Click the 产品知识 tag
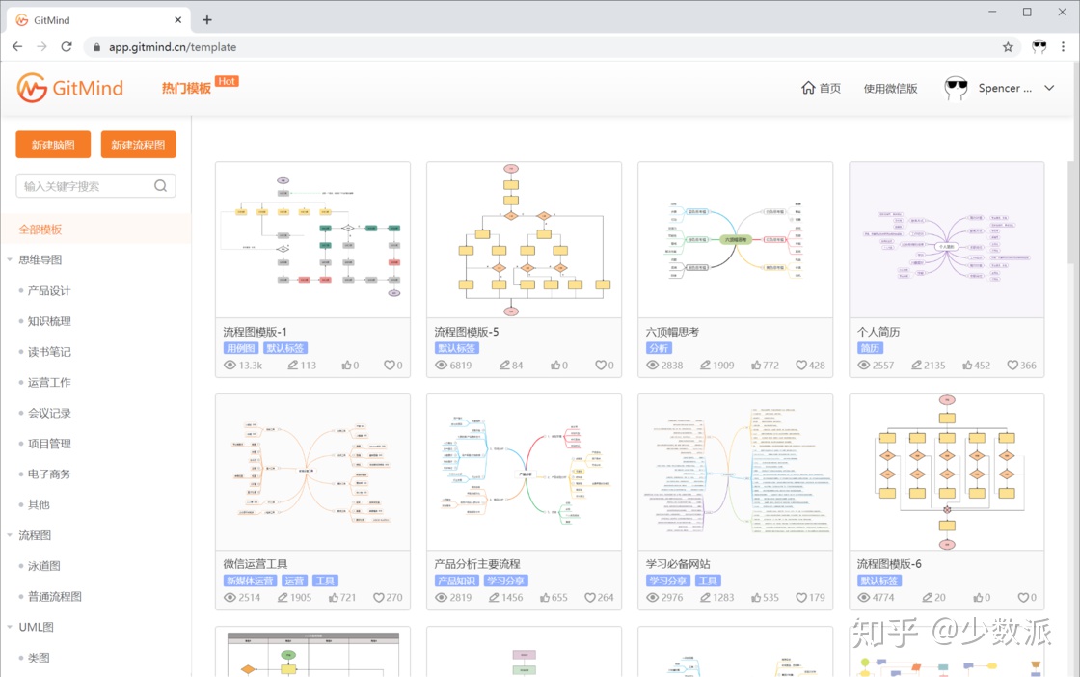This screenshot has height=677, width=1080. tap(456, 581)
